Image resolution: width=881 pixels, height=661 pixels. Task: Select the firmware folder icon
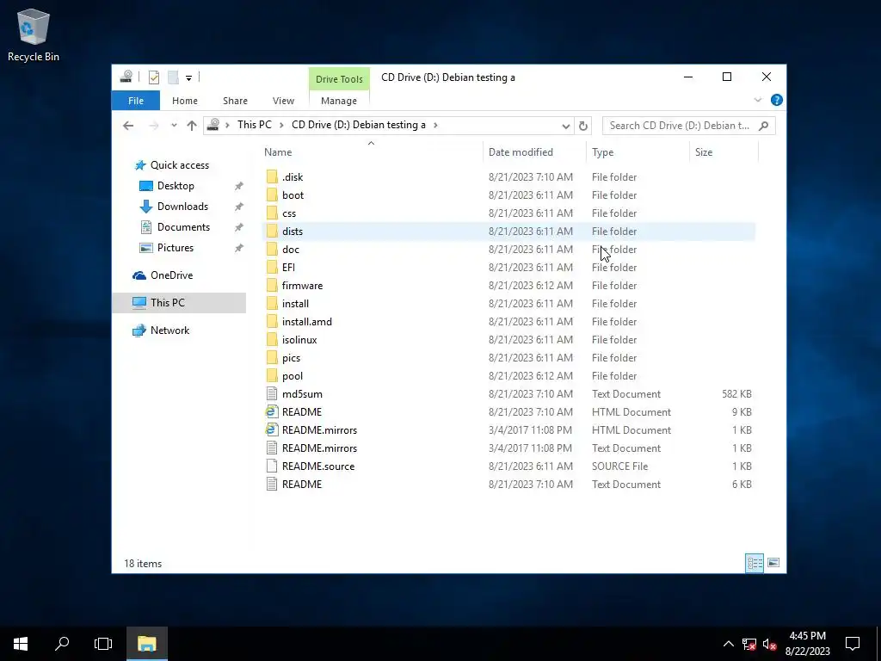(x=272, y=286)
